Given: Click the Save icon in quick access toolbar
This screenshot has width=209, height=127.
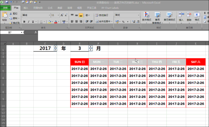Looking at the screenshot, I should pos(7,2).
